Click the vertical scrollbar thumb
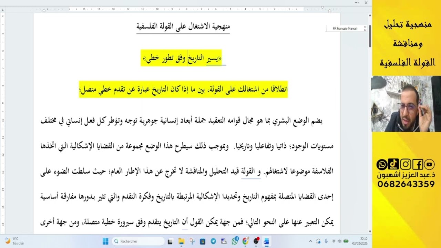441x248 pixels. click(x=370, y=36)
